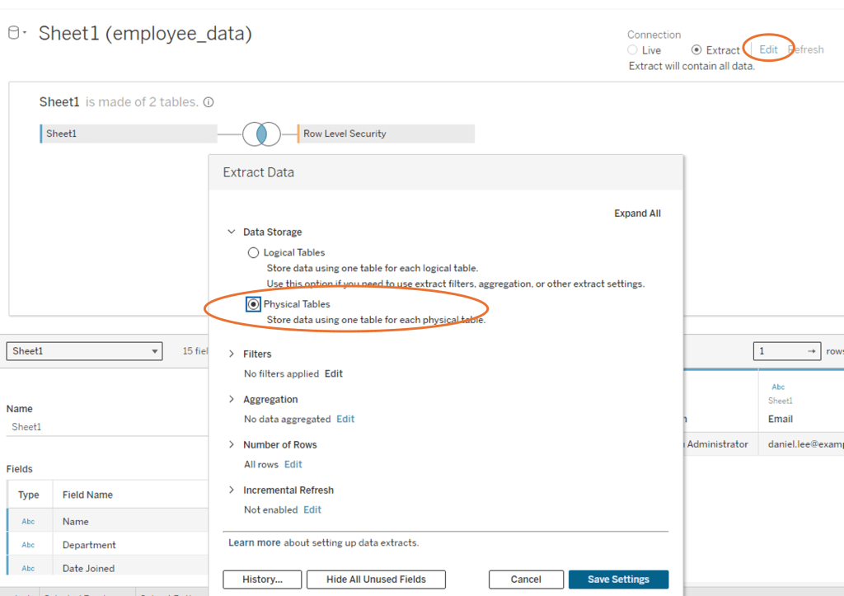Screen dimensions: 844x596
Task: Expand the Filters section
Action: 230,354
